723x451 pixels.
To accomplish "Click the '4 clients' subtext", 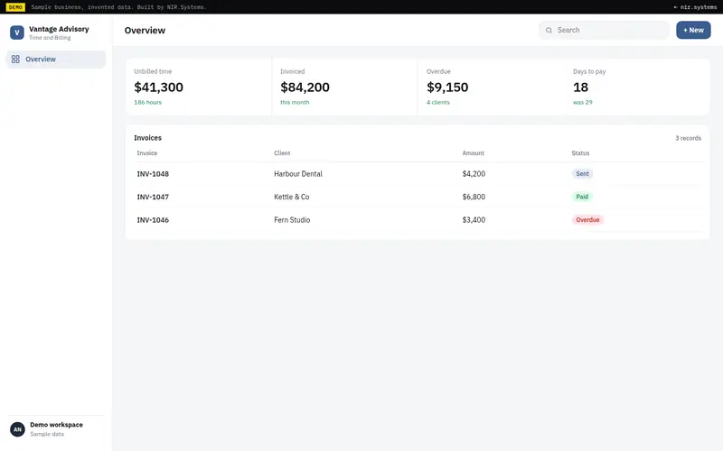I will click(x=438, y=103).
